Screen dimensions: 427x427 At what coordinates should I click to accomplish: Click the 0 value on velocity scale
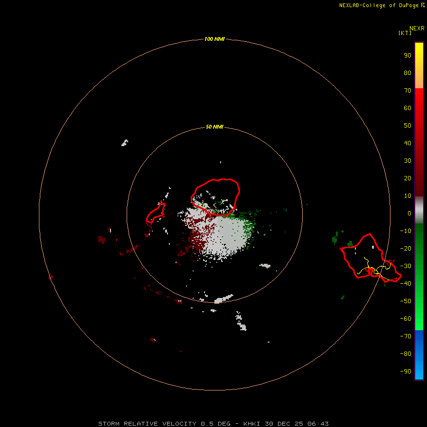pyautogui.click(x=409, y=213)
